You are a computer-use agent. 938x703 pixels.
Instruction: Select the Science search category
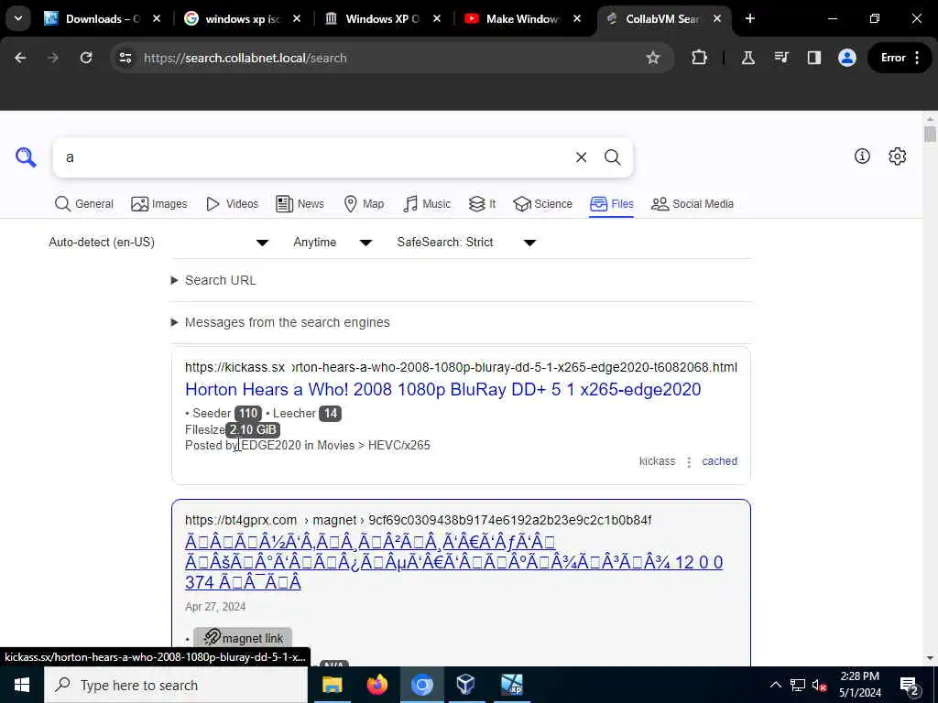pos(542,204)
